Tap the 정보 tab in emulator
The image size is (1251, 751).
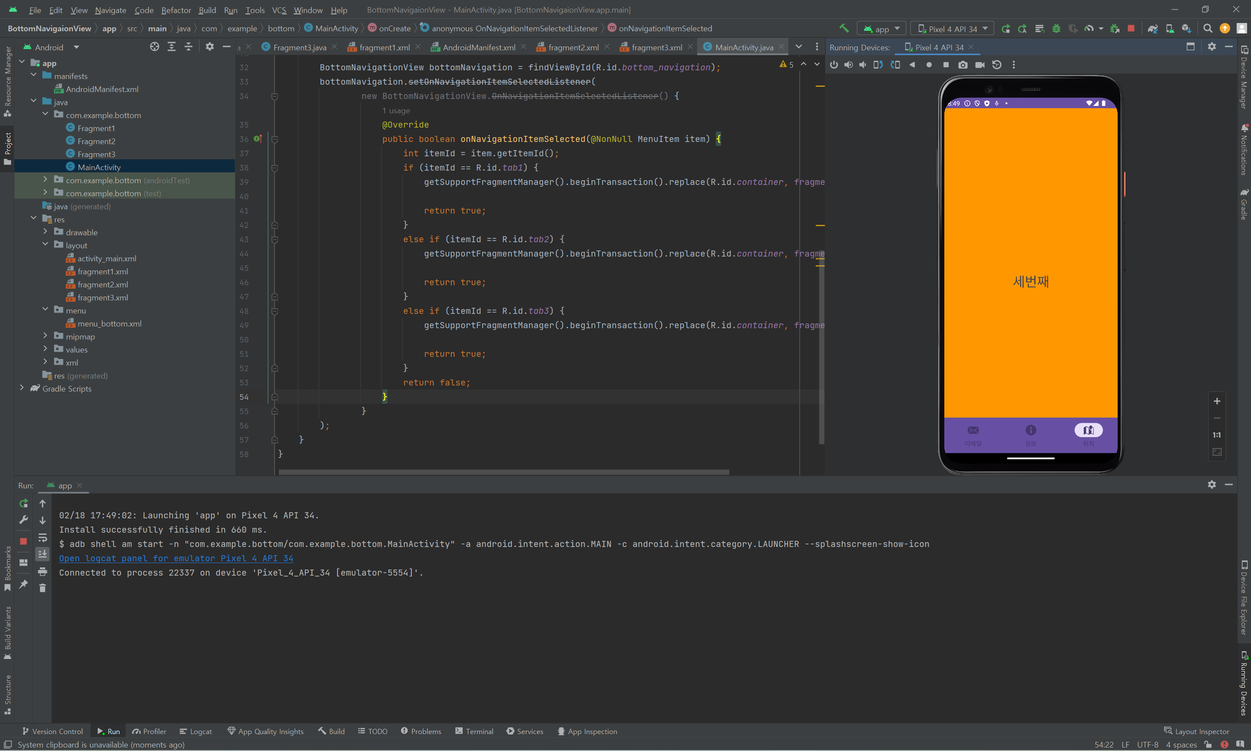pyautogui.click(x=1030, y=434)
